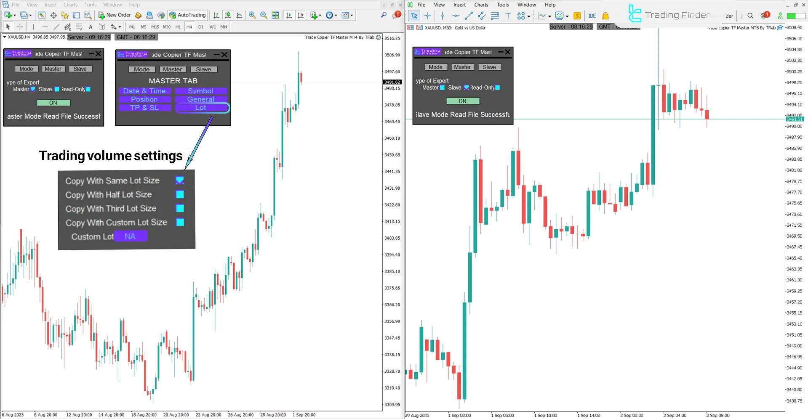
Task: Select the Vertical Line drawing tool
Action: pos(33,27)
